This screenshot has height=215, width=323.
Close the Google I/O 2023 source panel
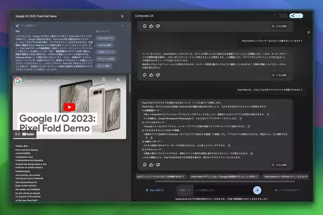point(122,17)
